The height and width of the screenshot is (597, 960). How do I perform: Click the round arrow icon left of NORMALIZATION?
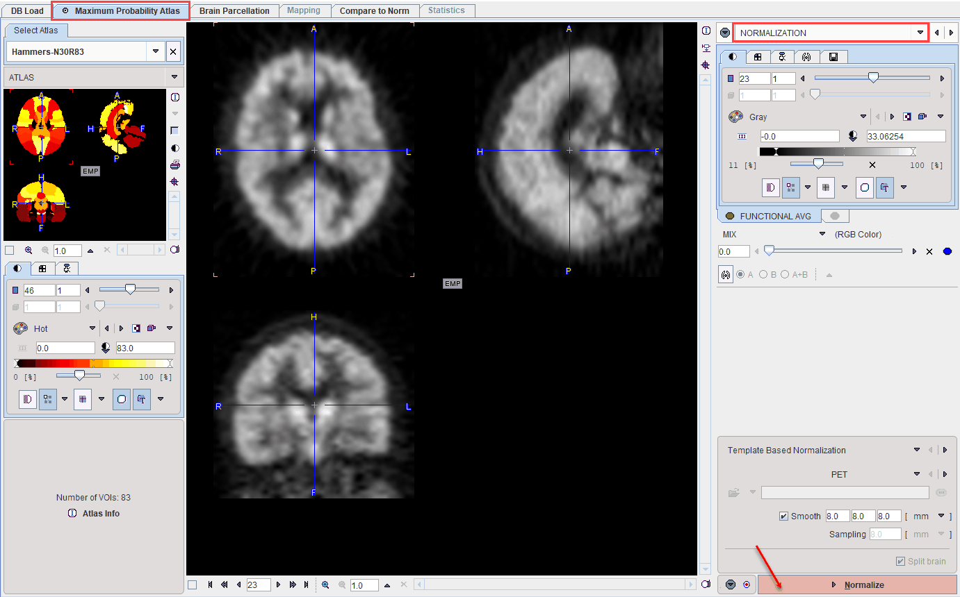tap(725, 33)
